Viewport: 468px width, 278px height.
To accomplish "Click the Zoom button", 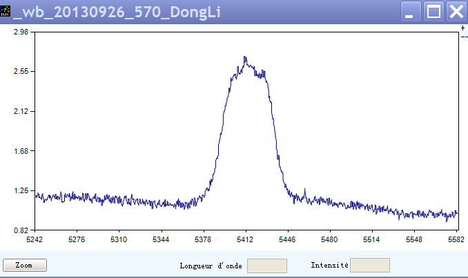I will click(24, 265).
